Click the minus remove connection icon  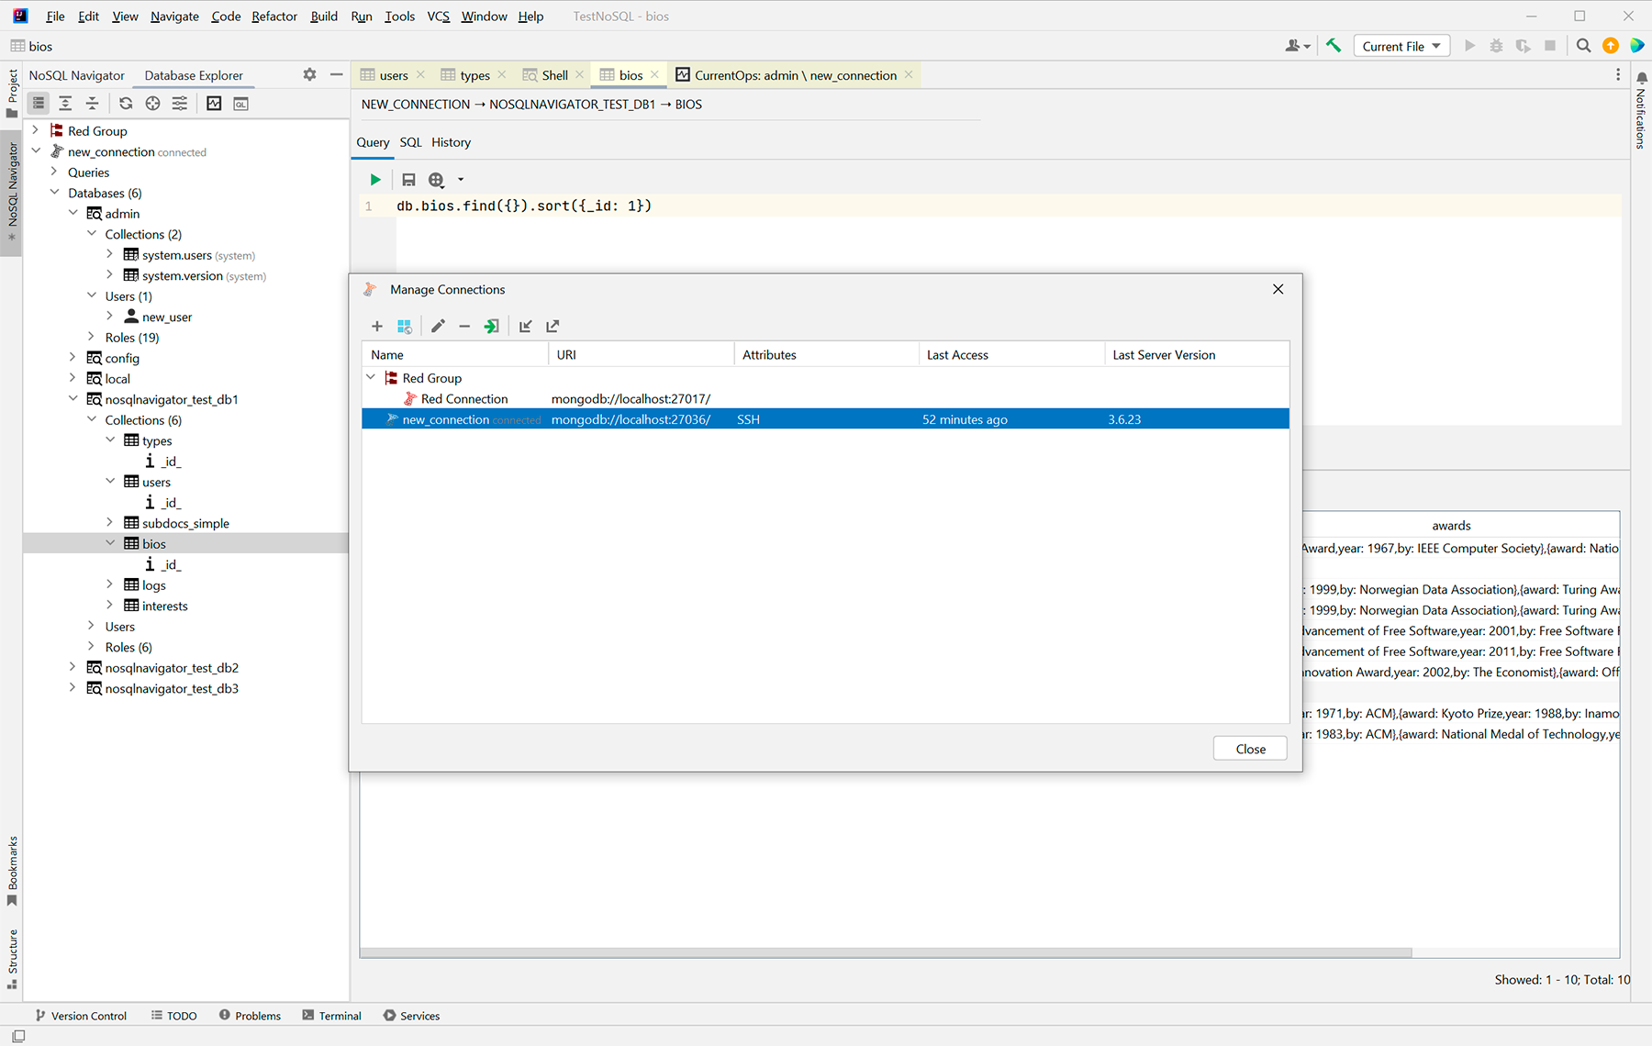[464, 326]
